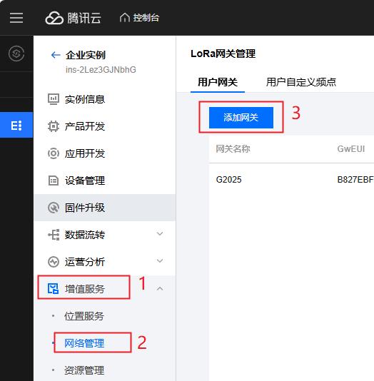Click the 企业实例 heading

(x=86, y=55)
